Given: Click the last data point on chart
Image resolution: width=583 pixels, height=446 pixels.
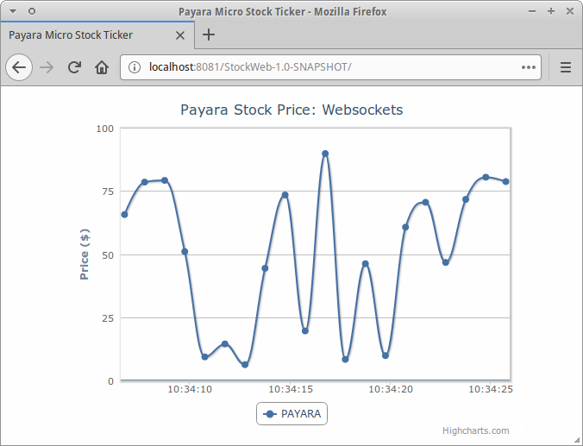Looking at the screenshot, I should click(505, 181).
